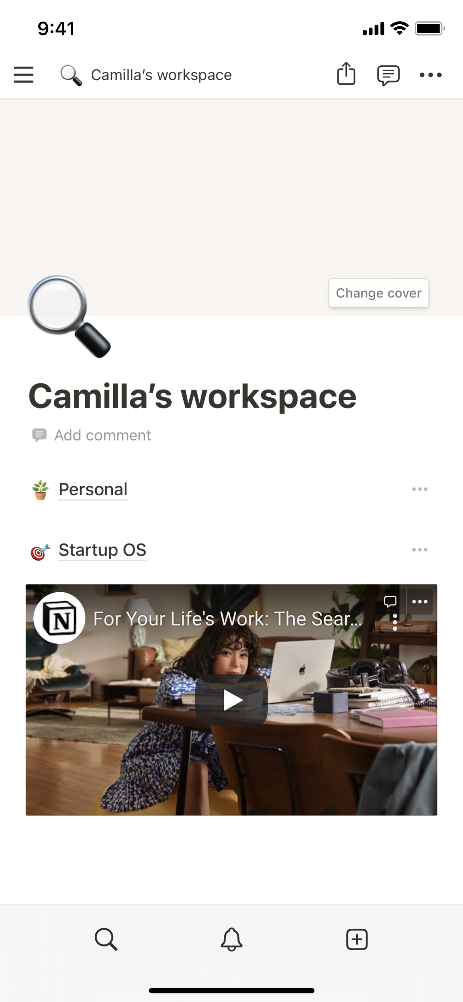The height and width of the screenshot is (1002, 463).
Task: Click the Notion channel logo on video
Action: pyautogui.click(x=59, y=618)
